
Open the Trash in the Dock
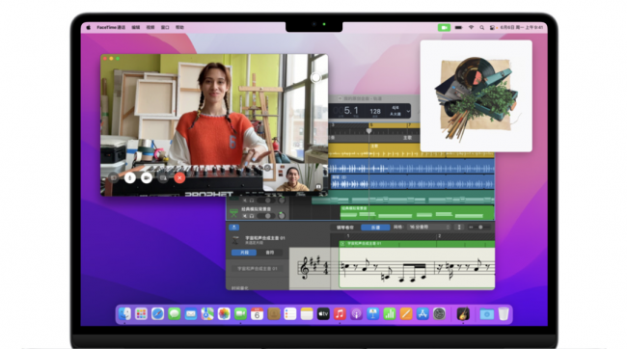504,314
